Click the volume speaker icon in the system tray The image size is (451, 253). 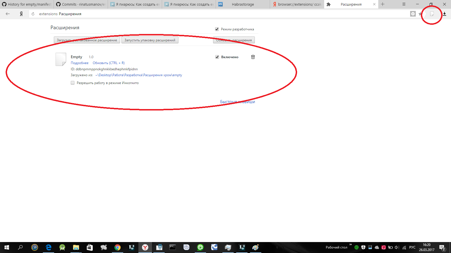tap(397, 247)
